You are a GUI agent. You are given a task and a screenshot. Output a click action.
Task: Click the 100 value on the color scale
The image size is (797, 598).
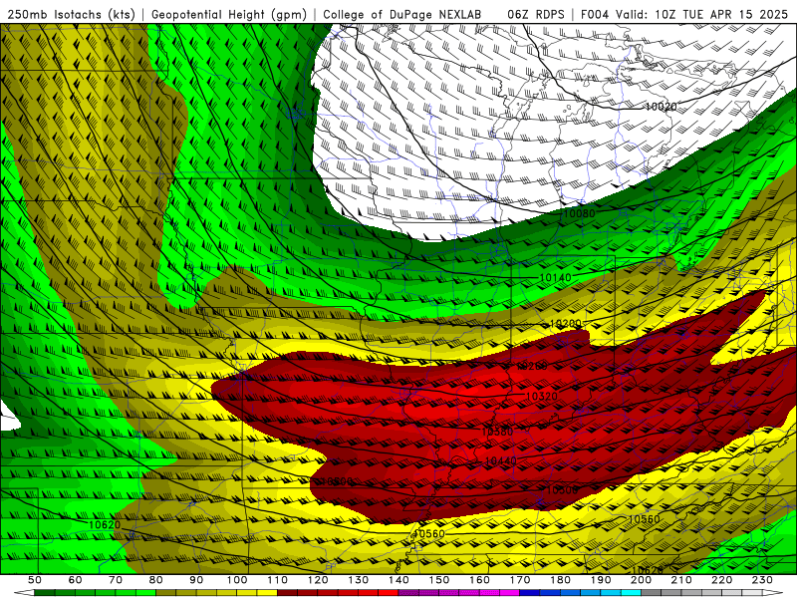pyautogui.click(x=237, y=580)
